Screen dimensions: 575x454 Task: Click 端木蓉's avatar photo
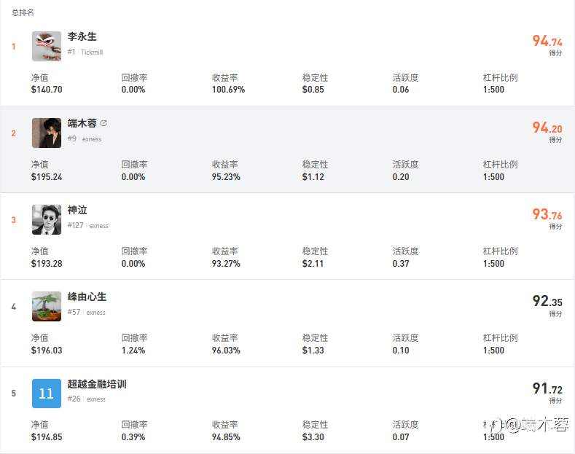coord(46,133)
